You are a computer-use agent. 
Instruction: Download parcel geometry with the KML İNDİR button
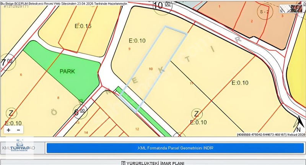(175, 148)
